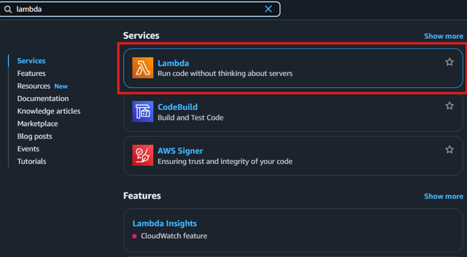Viewport: 467px width, 257px height.
Task: Go to the Documentation results category
Action: click(x=43, y=98)
